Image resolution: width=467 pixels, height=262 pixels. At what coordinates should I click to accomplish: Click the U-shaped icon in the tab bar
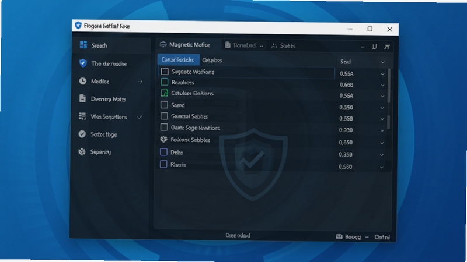coord(374,47)
